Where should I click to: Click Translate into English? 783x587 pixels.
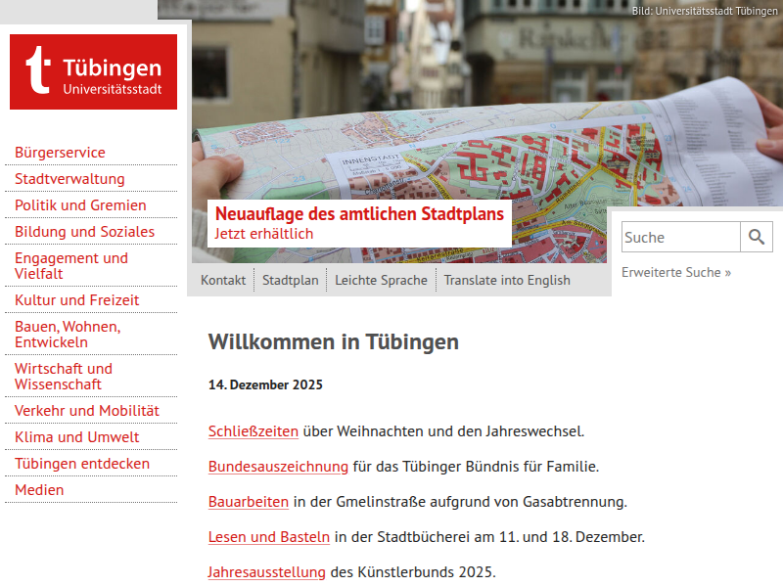507,280
